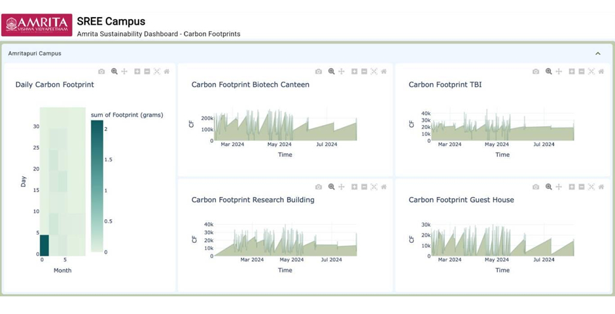Zoom out on Guest House chart

pos(582,187)
